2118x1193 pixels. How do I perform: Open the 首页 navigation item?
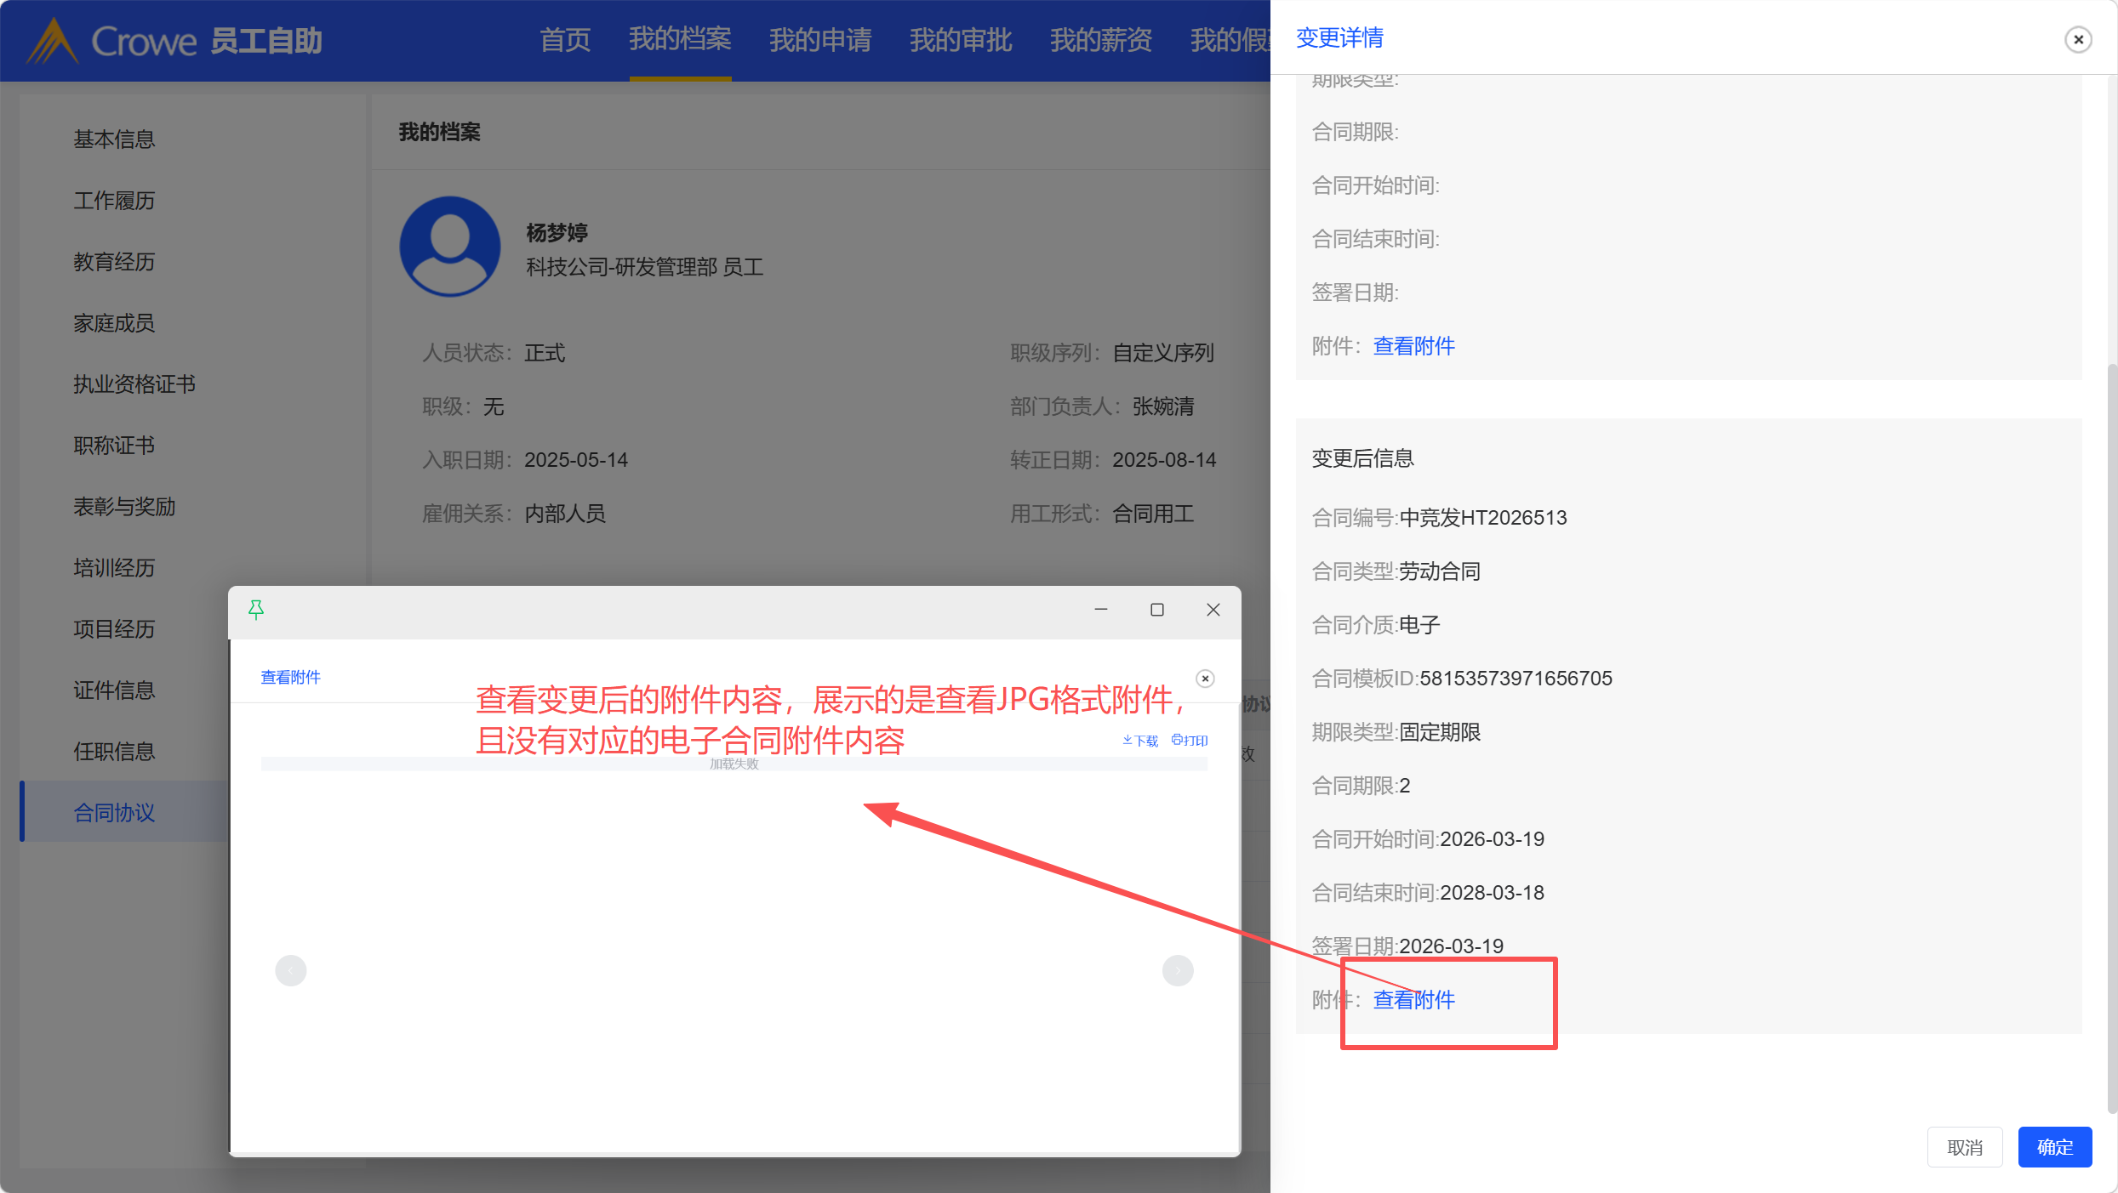(x=565, y=40)
